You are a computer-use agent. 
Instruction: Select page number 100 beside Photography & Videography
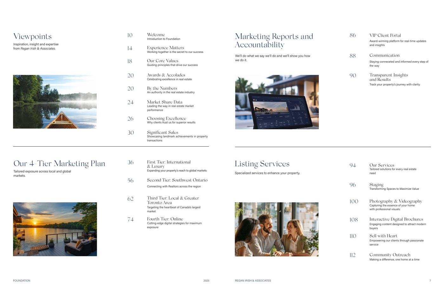click(x=354, y=201)
